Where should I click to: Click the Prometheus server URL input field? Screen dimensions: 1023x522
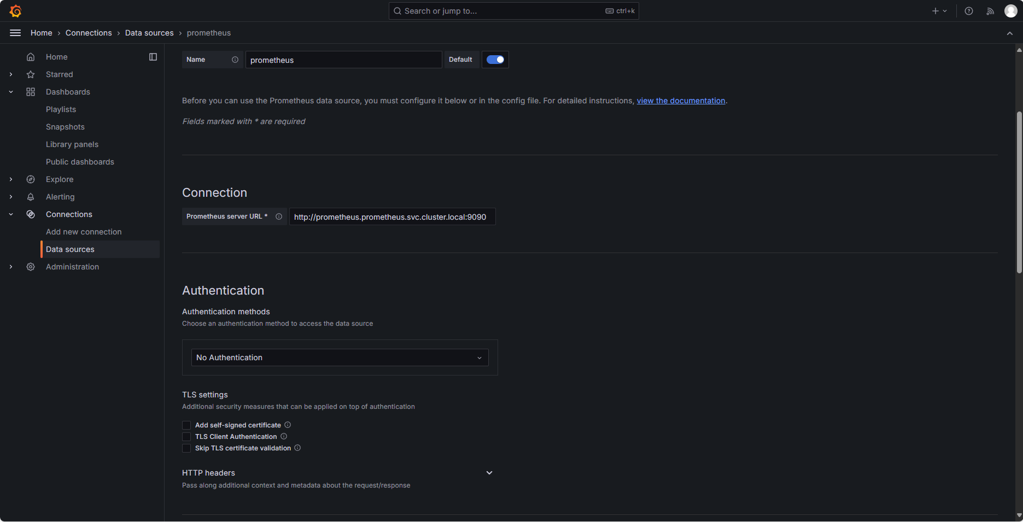(x=392, y=216)
